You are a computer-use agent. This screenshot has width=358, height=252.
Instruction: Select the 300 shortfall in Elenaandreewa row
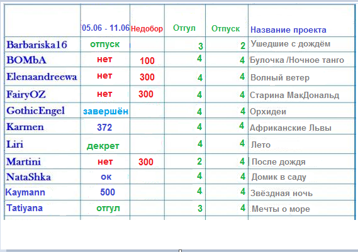tap(147, 77)
